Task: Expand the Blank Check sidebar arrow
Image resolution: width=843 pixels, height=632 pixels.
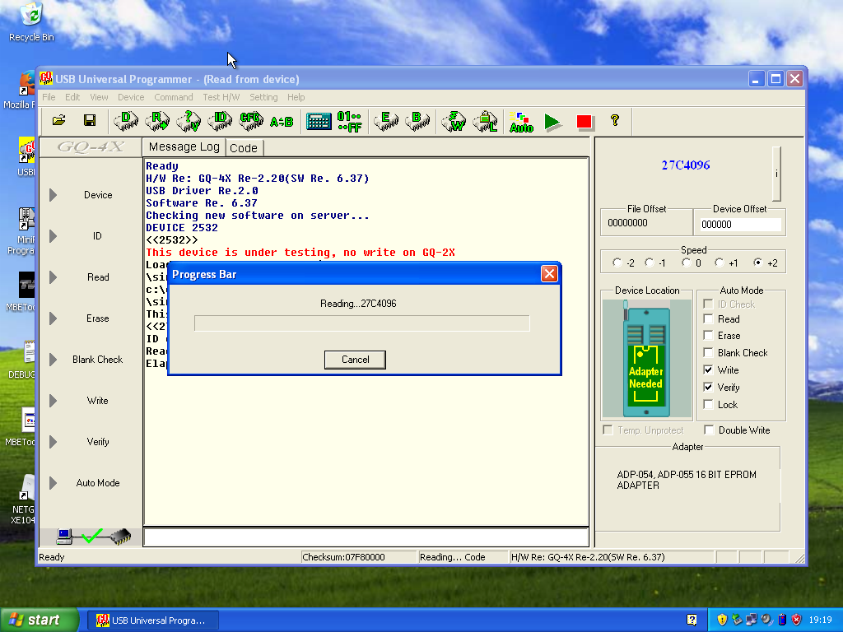Action: click(54, 360)
